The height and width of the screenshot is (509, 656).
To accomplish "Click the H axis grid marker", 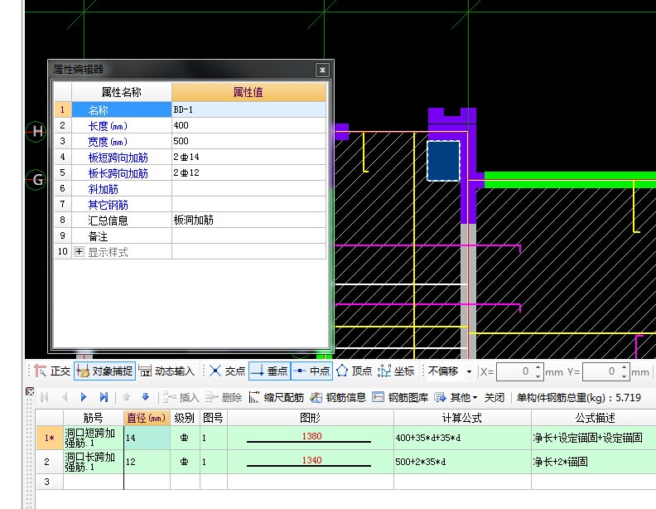I will pyautogui.click(x=36, y=132).
